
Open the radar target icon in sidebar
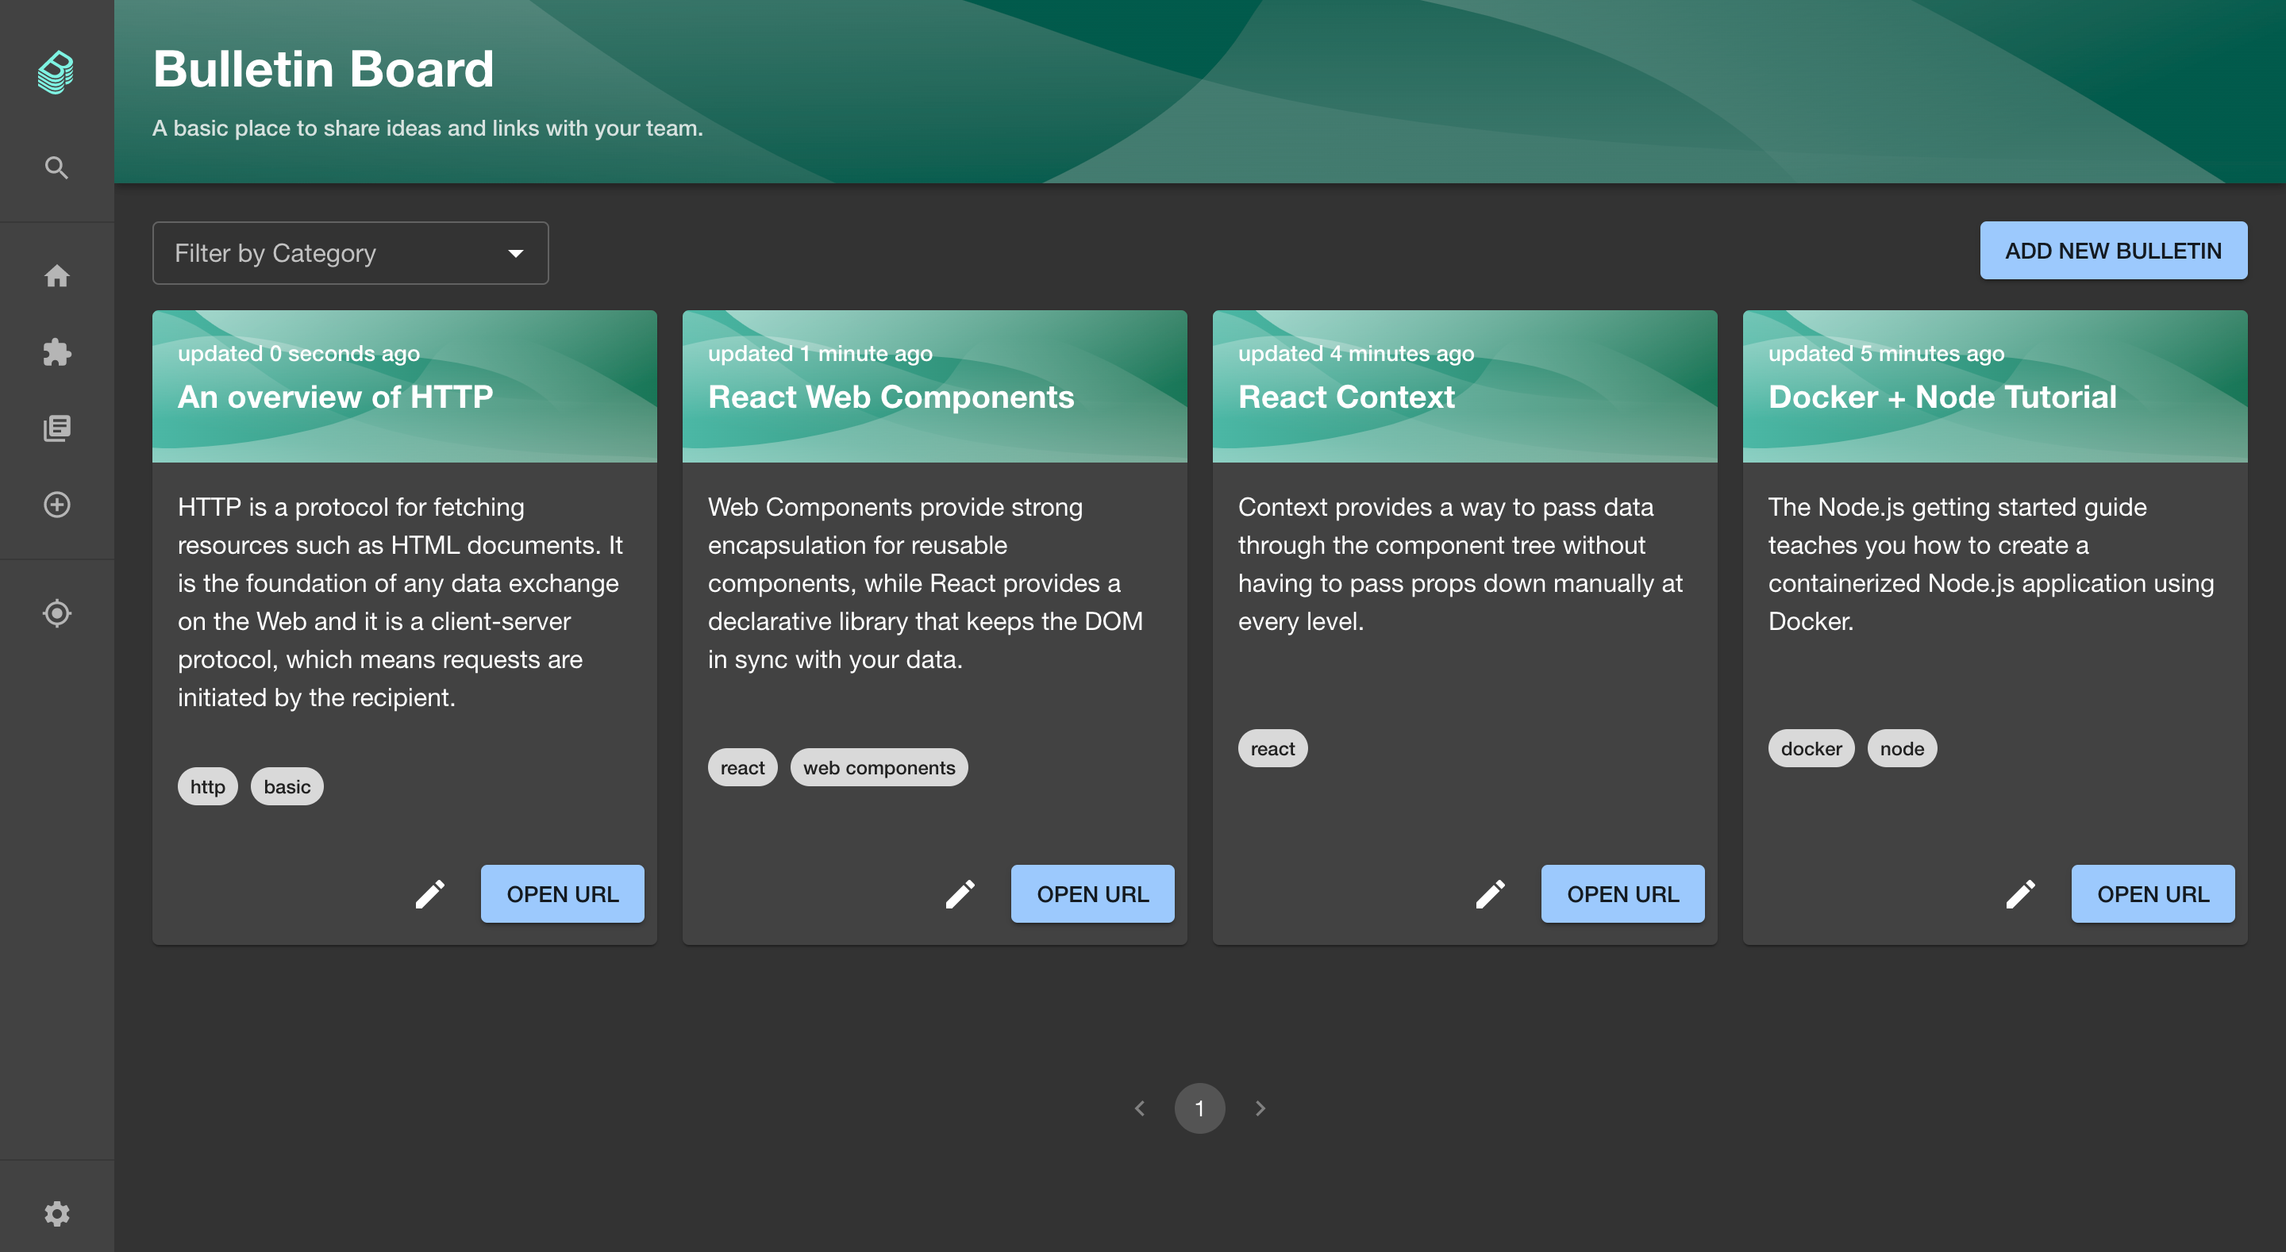coord(56,613)
